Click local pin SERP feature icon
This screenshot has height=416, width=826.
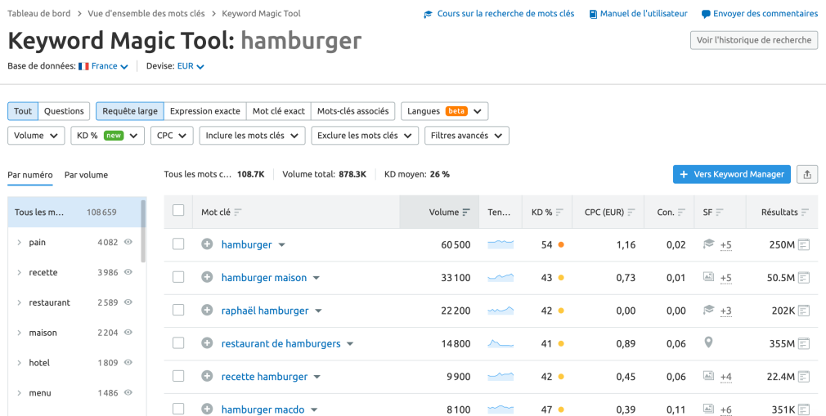[708, 342]
